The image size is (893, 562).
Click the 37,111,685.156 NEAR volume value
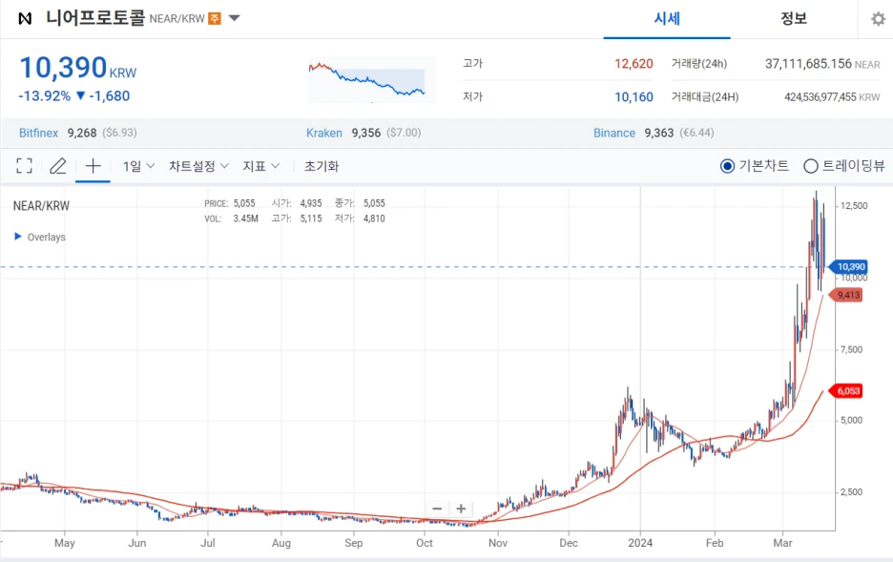[x=822, y=64]
